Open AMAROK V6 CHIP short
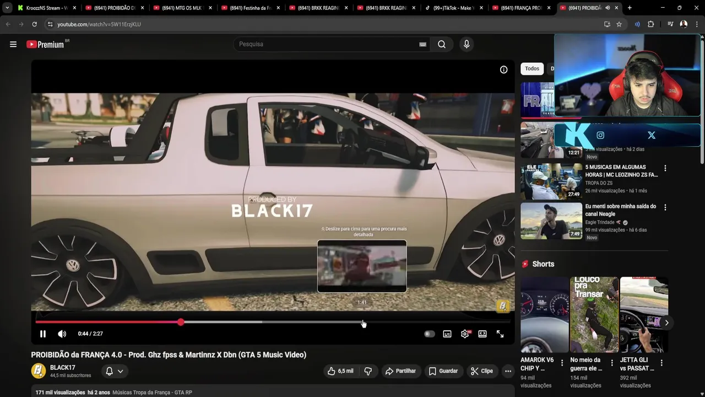 pyautogui.click(x=544, y=315)
